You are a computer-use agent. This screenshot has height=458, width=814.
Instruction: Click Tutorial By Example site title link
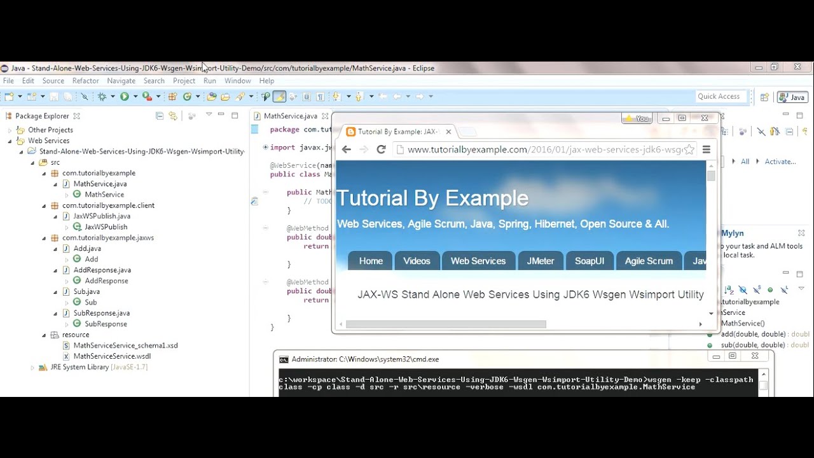[432, 198]
